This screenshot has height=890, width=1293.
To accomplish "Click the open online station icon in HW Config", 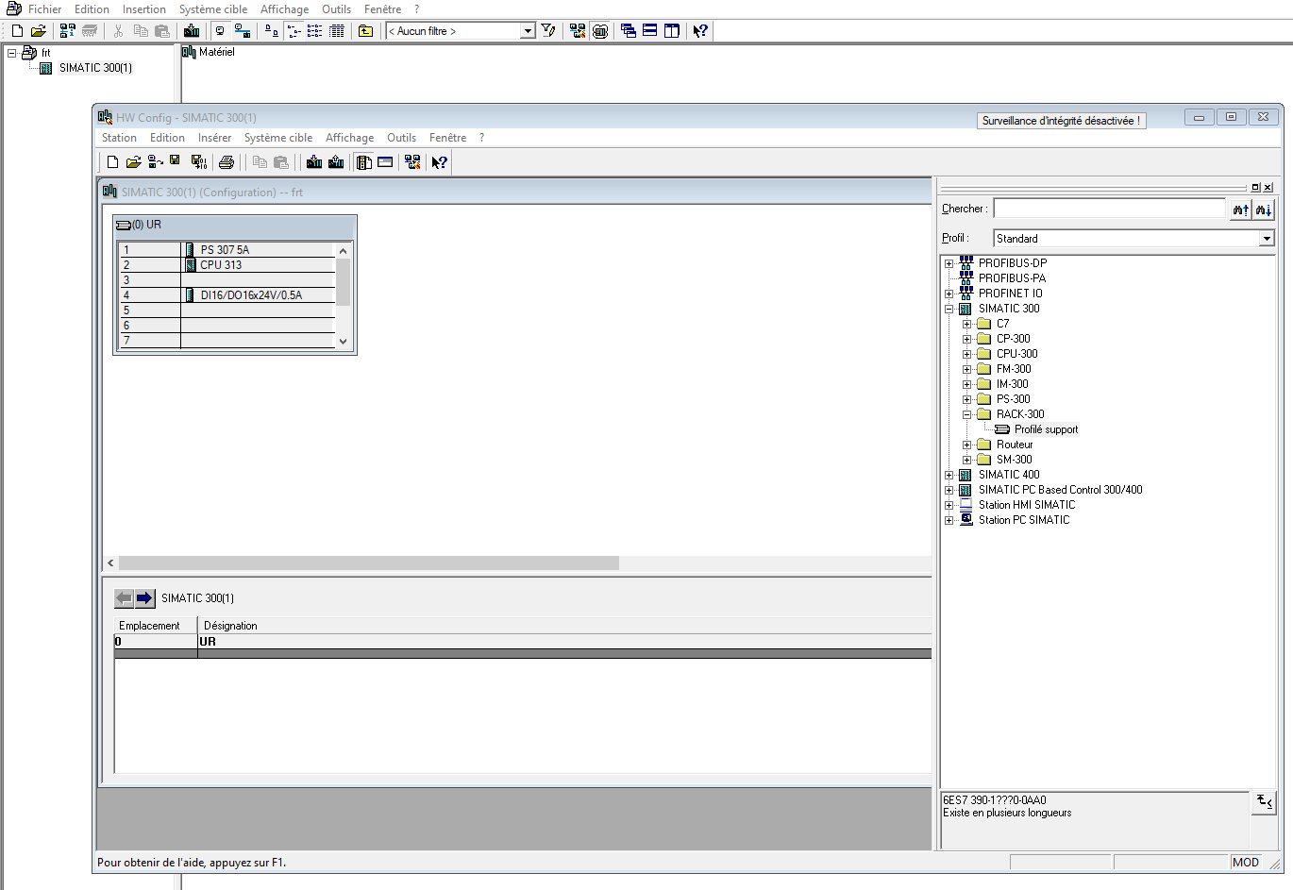I will point(155,162).
